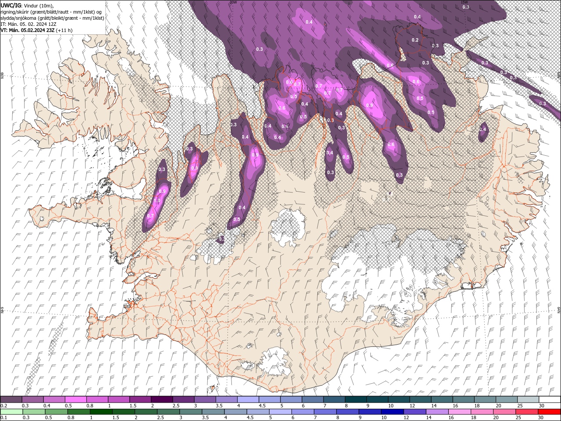Pick the darkest purple swatch between 2 and 2.5, top row

[x=162, y=399]
